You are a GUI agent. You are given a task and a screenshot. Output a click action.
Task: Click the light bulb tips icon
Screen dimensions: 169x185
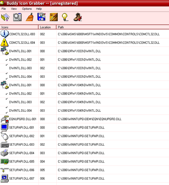tap(65, 17)
